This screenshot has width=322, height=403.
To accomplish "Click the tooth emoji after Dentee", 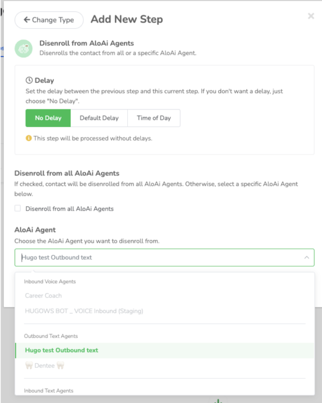I will point(60,365).
